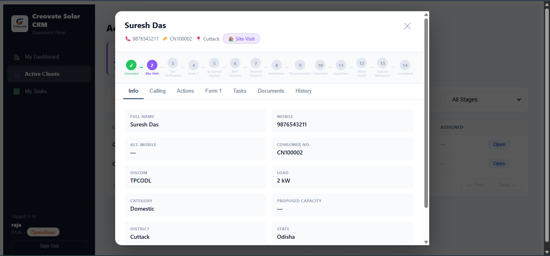550x256 pixels.
Task: Select step 9 Documentation circle
Action: [x=300, y=65]
